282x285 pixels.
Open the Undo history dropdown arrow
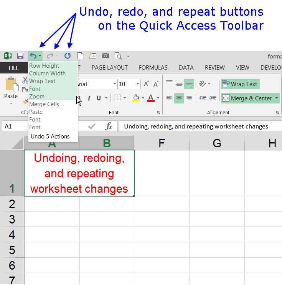(40, 56)
